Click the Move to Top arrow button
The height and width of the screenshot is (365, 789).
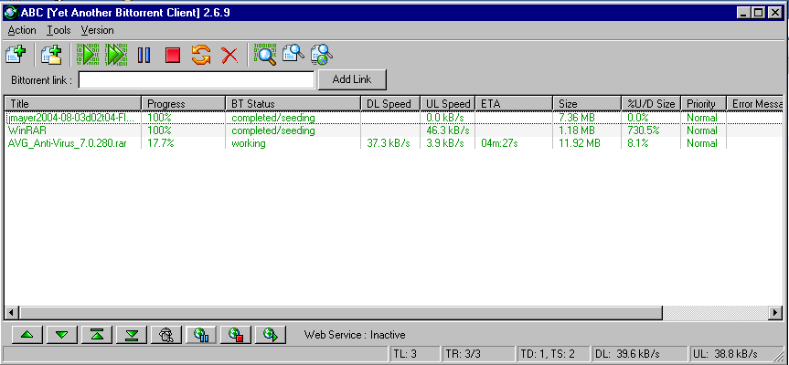(96, 334)
